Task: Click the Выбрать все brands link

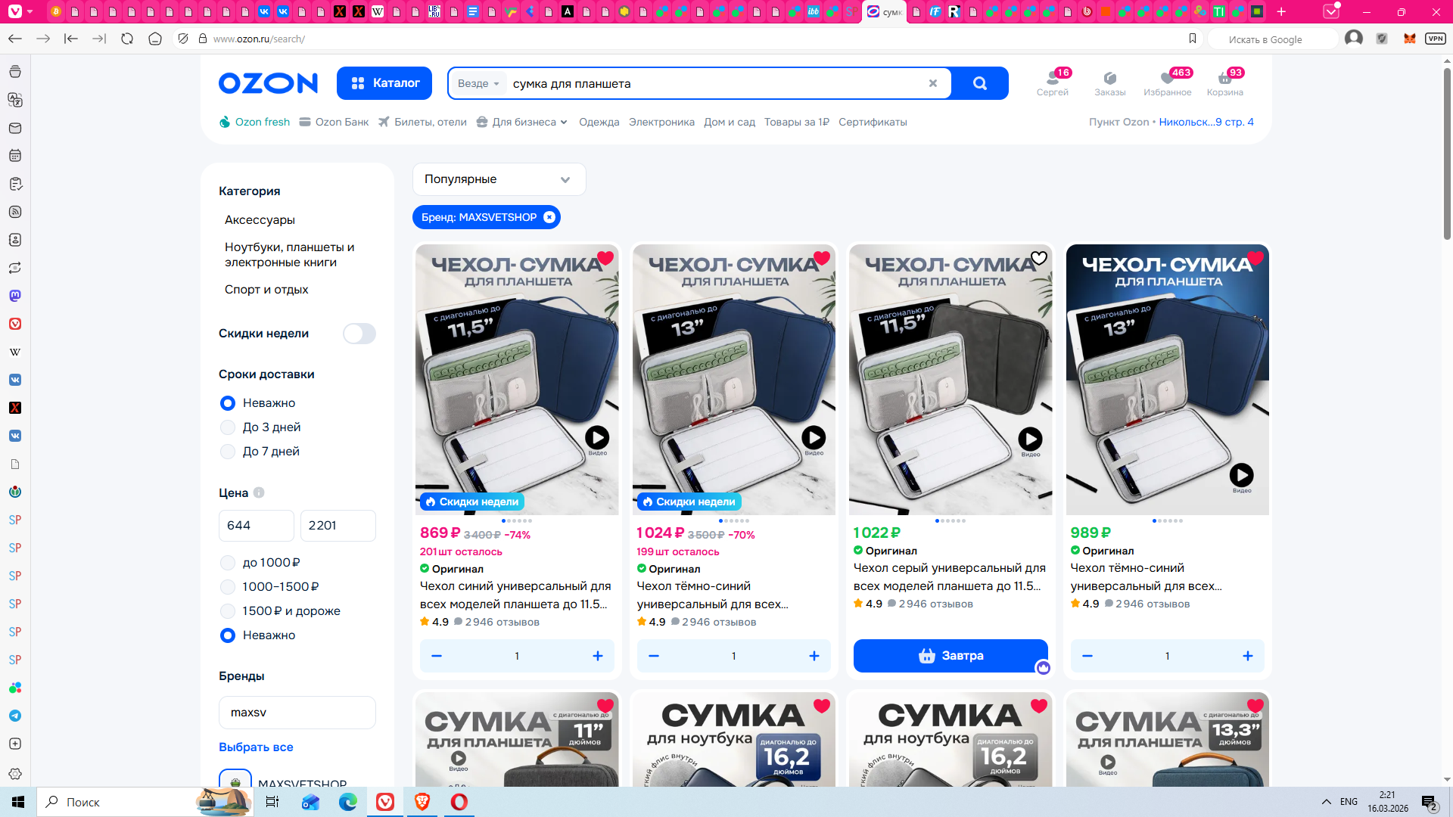Action: pos(256,747)
